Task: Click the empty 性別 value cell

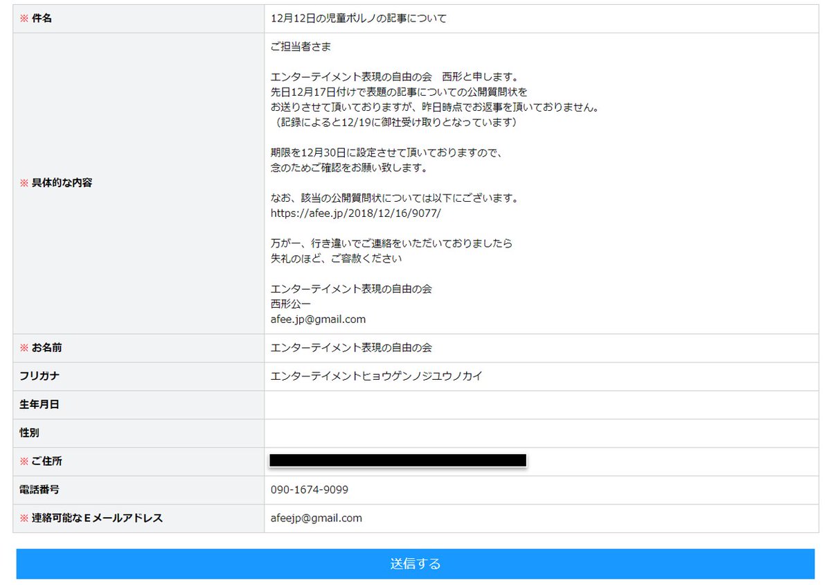Action: click(541, 433)
